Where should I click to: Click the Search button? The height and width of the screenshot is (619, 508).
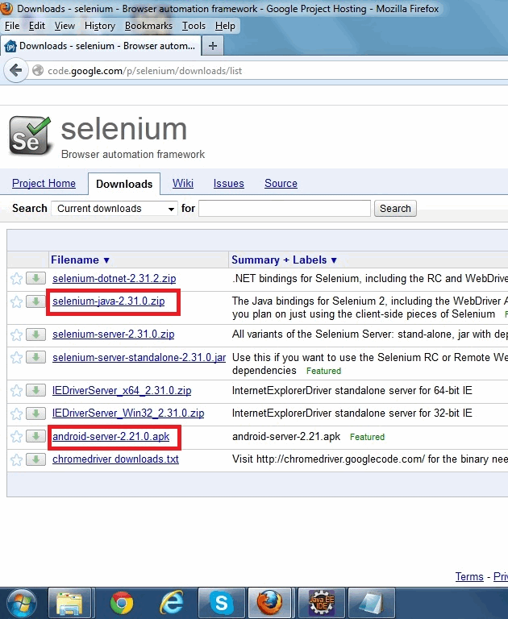395,209
